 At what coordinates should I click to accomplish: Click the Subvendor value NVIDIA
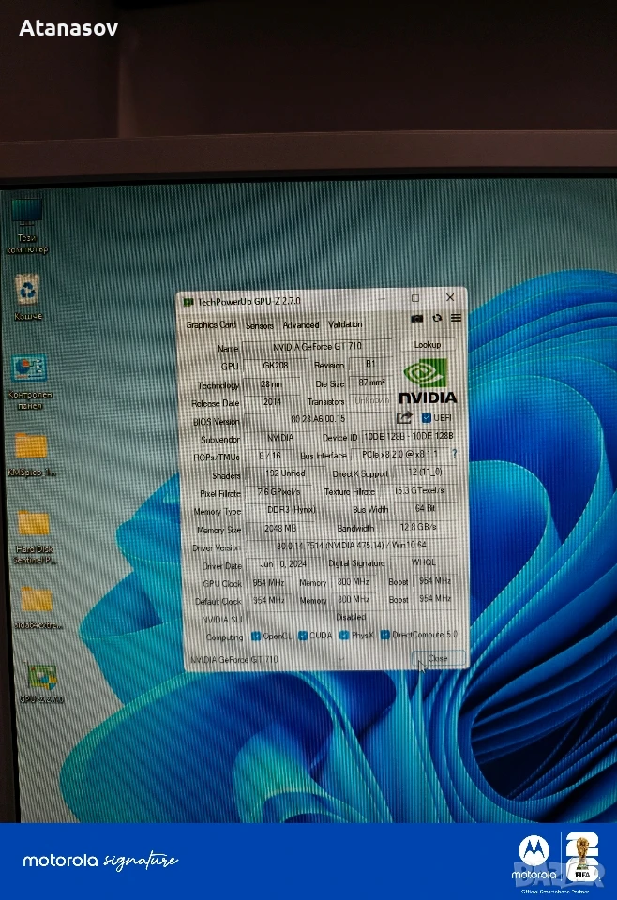pos(280,438)
